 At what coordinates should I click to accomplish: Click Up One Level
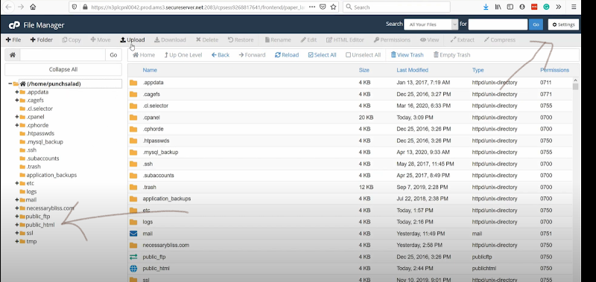click(x=183, y=55)
